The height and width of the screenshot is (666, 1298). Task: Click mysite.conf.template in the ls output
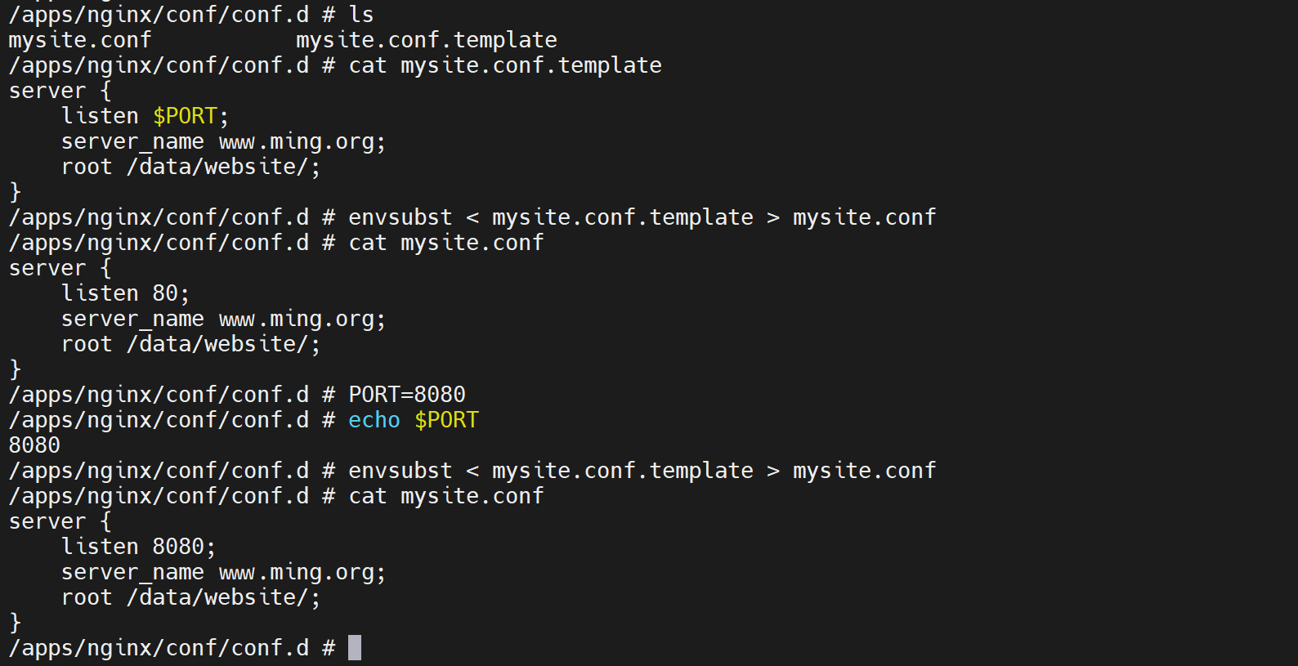(426, 40)
